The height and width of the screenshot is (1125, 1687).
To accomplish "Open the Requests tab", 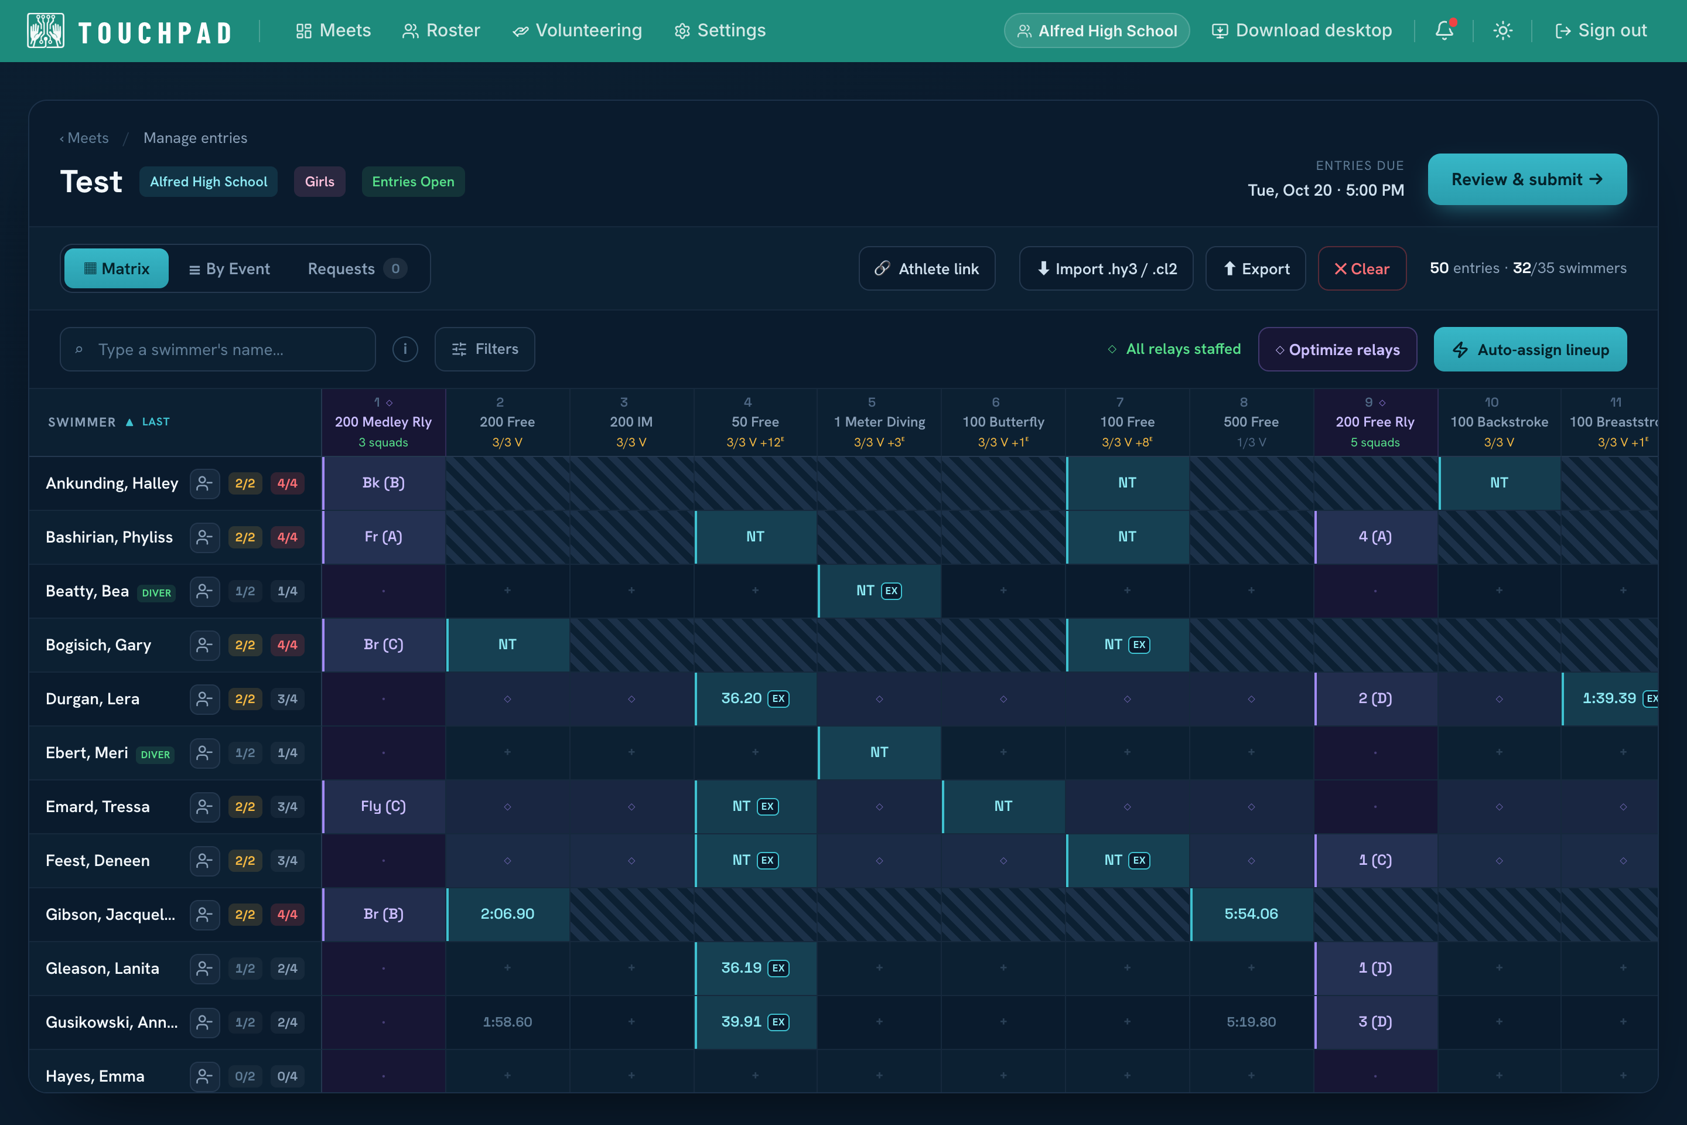I will pos(357,268).
